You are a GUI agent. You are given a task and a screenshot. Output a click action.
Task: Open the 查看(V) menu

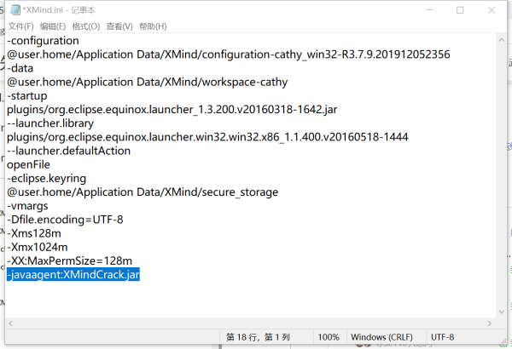click(119, 26)
